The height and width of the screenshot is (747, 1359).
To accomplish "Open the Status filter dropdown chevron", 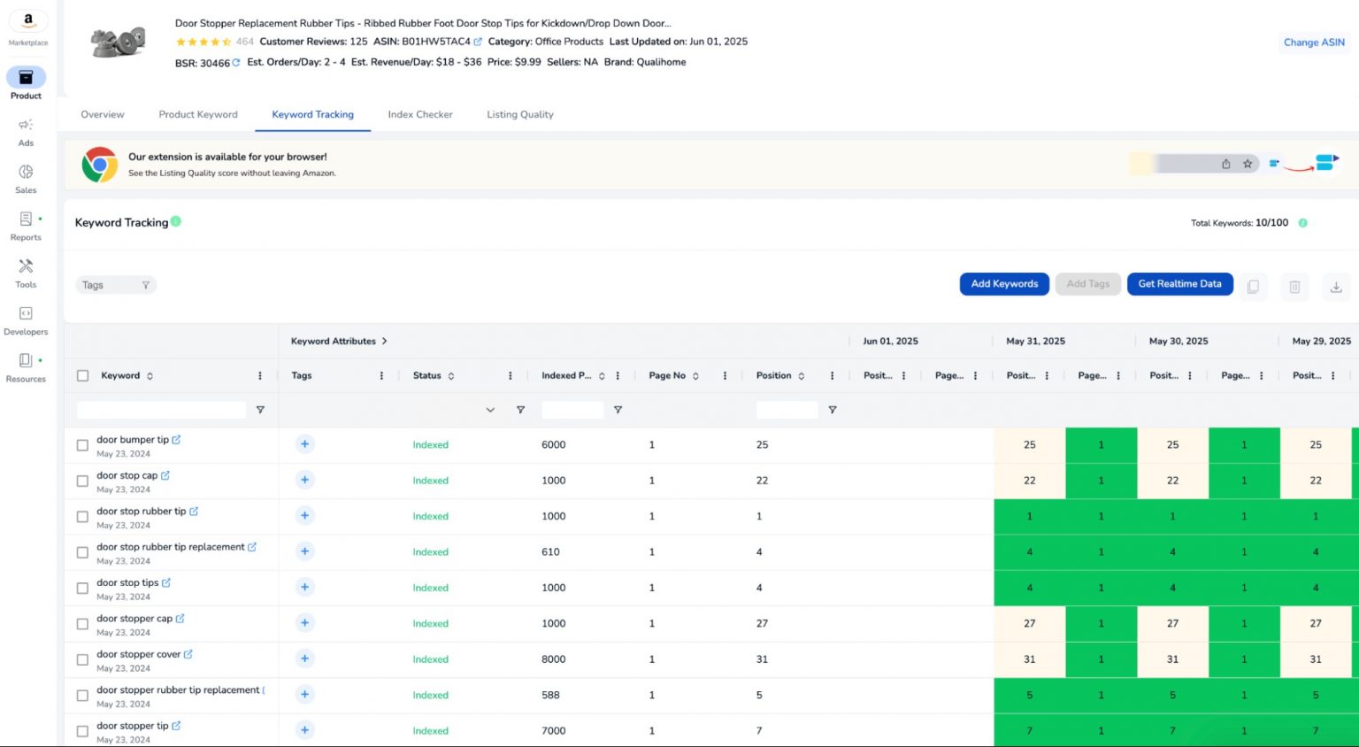I will [490, 410].
